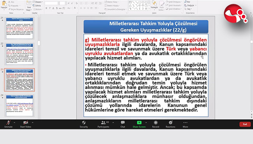
Task: Select the slide 21 thumbnail
Action: coord(20,28)
